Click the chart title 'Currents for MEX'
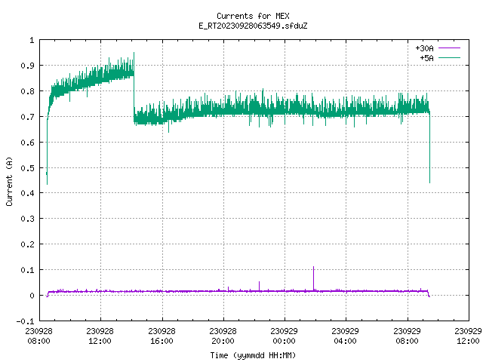The width and height of the screenshot is (483, 362). point(253,16)
